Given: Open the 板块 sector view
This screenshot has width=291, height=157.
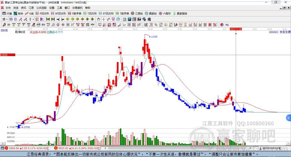Looking at the screenshot, I should coord(18,14).
